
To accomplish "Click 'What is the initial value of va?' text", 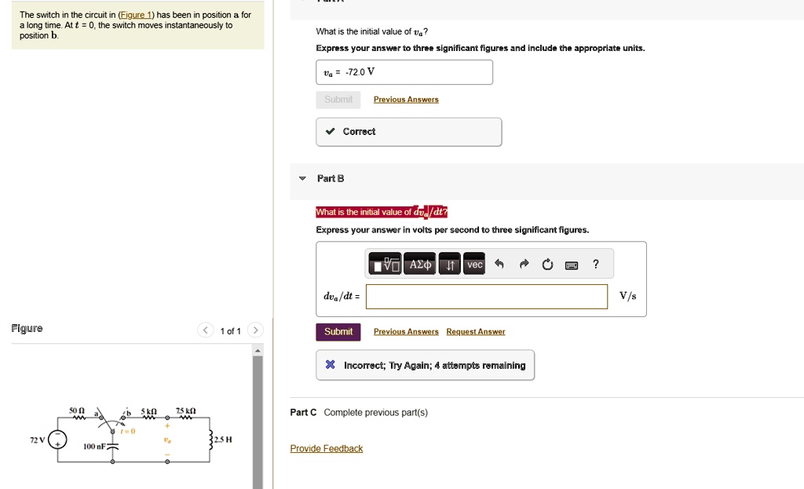I will coord(371,31).
